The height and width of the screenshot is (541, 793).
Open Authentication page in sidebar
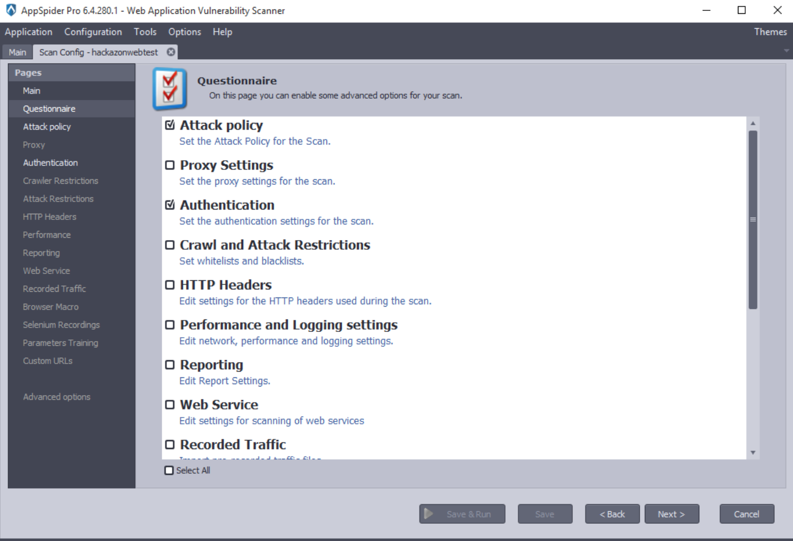tap(72, 163)
